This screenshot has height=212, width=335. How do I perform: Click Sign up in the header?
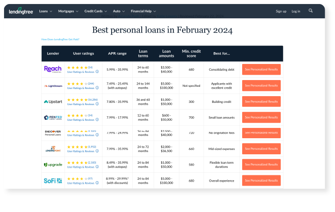(281, 11)
